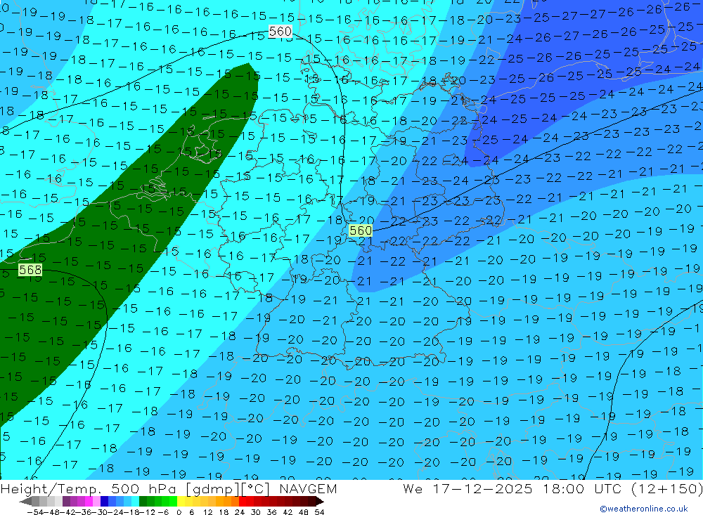
Task: Click the dark blue swatch above -30 in legend
Action: [x=105, y=501]
